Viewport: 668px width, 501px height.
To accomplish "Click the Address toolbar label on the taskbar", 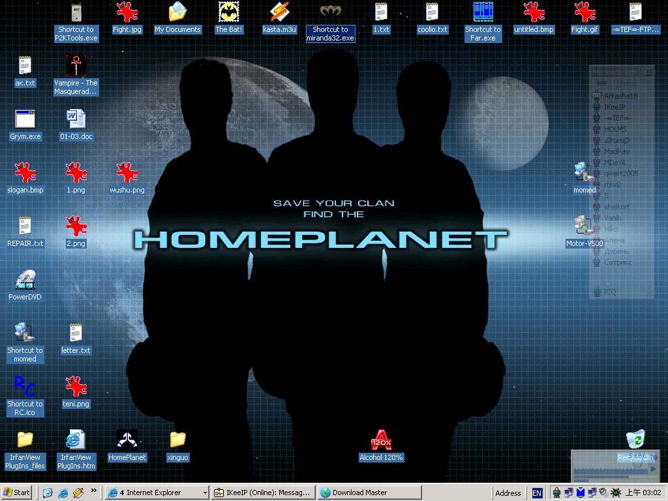I will tap(508, 493).
